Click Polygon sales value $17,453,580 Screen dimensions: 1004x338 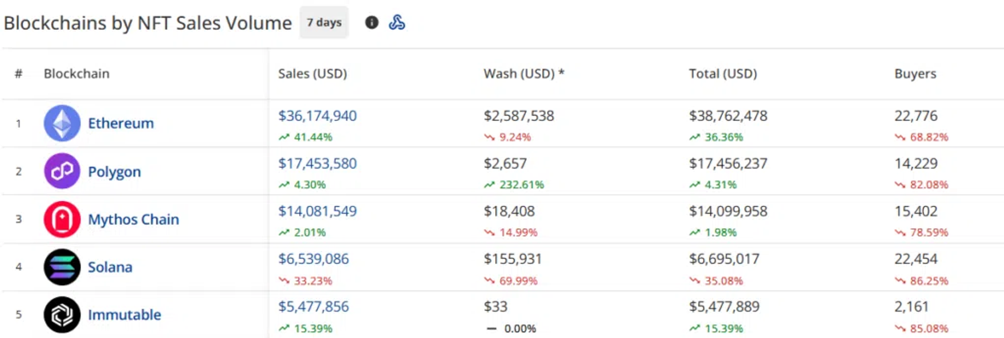[x=317, y=163]
